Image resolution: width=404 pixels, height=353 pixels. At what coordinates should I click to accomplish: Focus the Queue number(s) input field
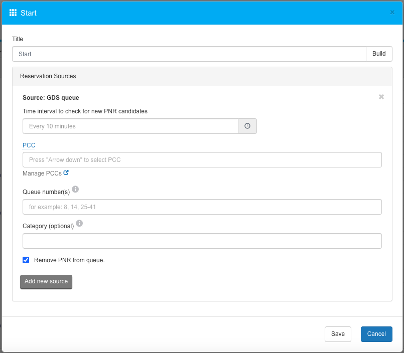[202, 207]
